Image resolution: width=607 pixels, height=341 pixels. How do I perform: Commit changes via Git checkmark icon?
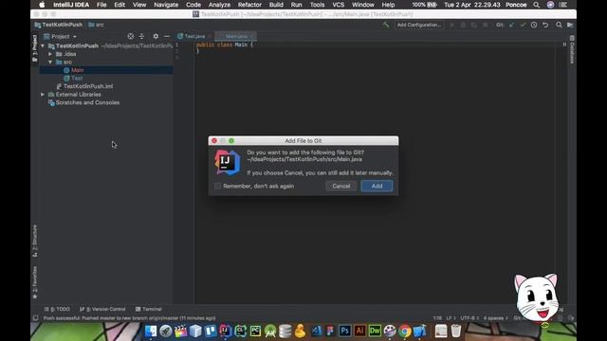(x=523, y=25)
